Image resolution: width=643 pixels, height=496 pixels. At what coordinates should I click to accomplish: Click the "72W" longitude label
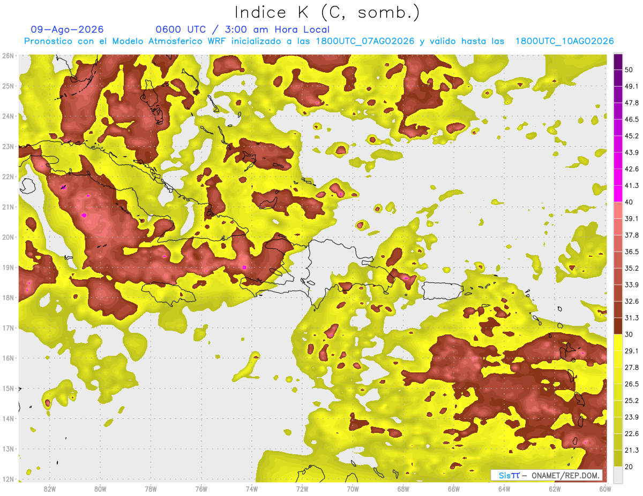(x=302, y=489)
